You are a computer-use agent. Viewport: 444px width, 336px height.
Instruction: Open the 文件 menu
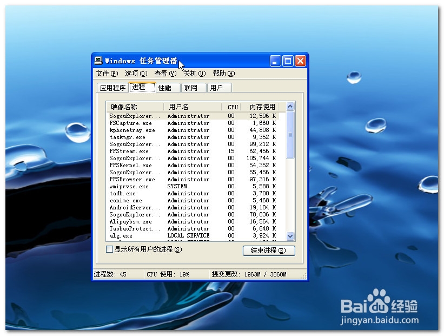(105, 74)
